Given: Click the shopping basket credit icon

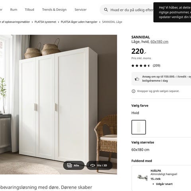Looking at the screenshot, I should click(137, 79).
